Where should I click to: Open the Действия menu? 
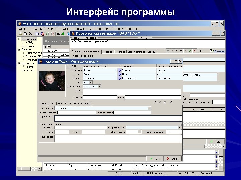click(54, 29)
